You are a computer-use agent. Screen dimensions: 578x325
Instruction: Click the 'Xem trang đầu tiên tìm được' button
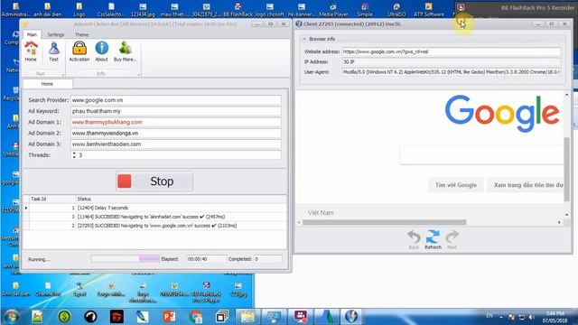(x=526, y=185)
